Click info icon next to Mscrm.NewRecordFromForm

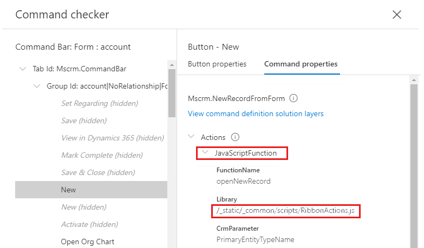coord(293,98)
